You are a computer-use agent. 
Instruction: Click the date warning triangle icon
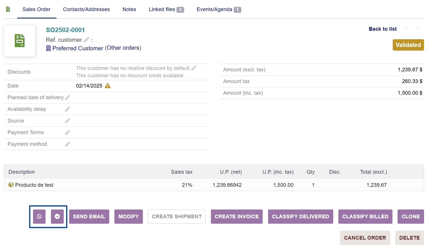108,86
